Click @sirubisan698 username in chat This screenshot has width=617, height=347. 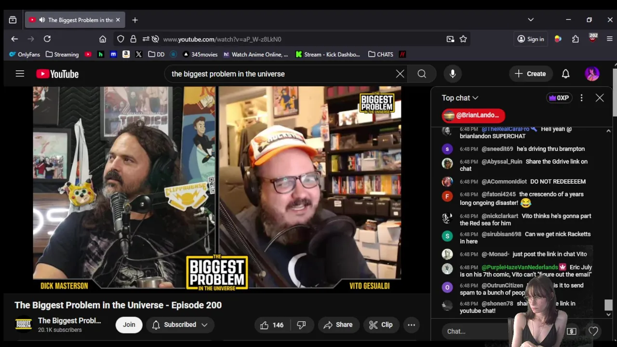pyautogui.click(x=501, y=234)
